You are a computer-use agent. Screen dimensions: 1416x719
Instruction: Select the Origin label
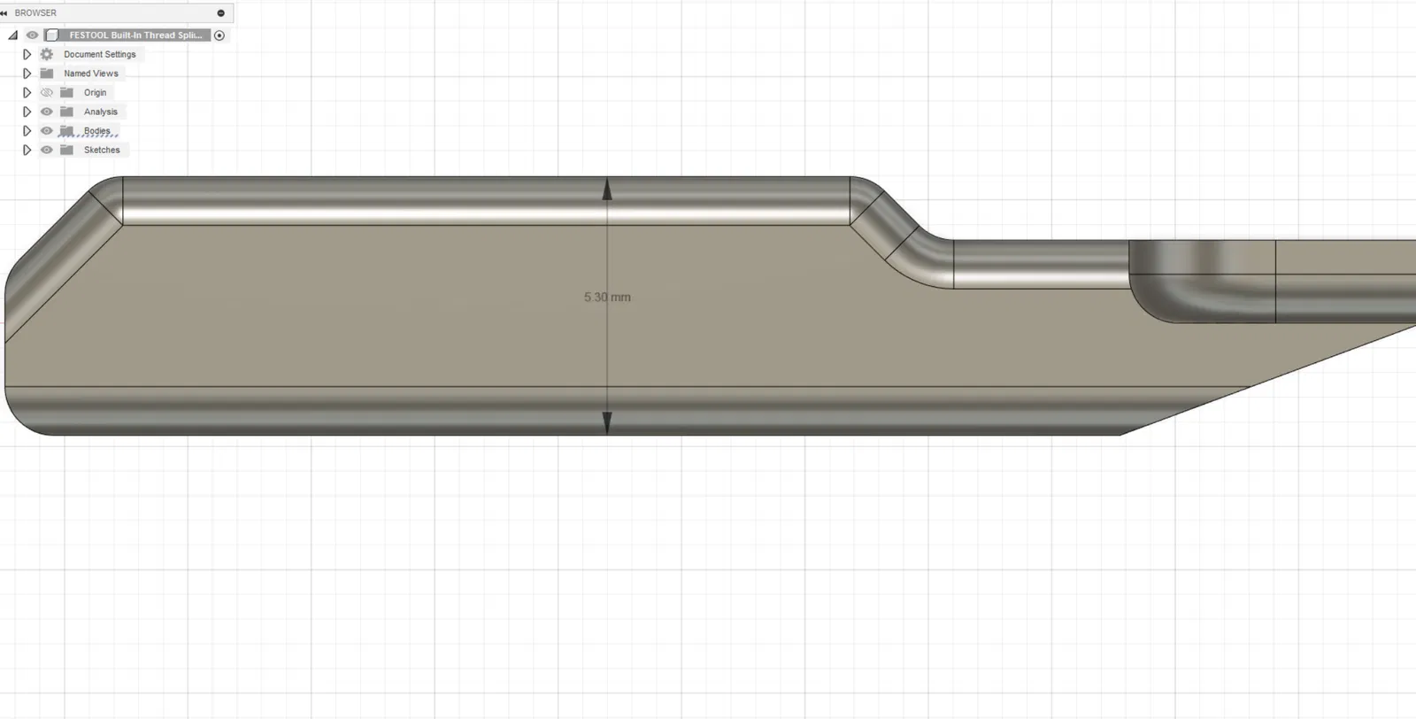click(96, 92)
